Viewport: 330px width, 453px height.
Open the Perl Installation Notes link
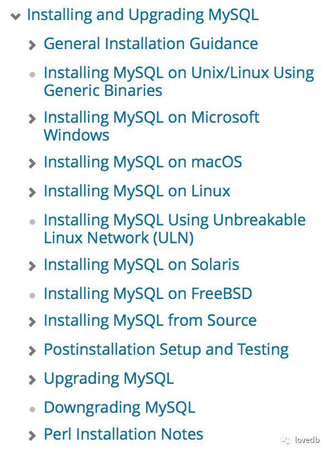tap(123, 434)
